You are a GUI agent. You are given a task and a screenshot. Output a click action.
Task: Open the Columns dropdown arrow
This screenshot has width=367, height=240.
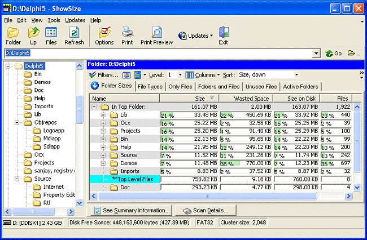219,75
